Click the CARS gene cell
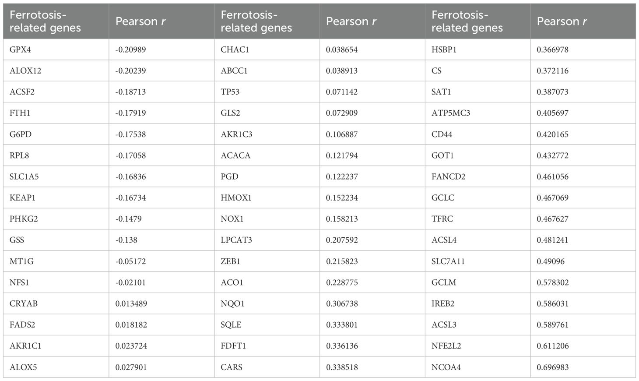 click(231, 367)
